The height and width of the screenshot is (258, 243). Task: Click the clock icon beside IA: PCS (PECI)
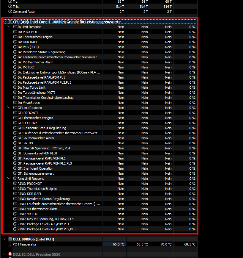(x=15, y=47)
